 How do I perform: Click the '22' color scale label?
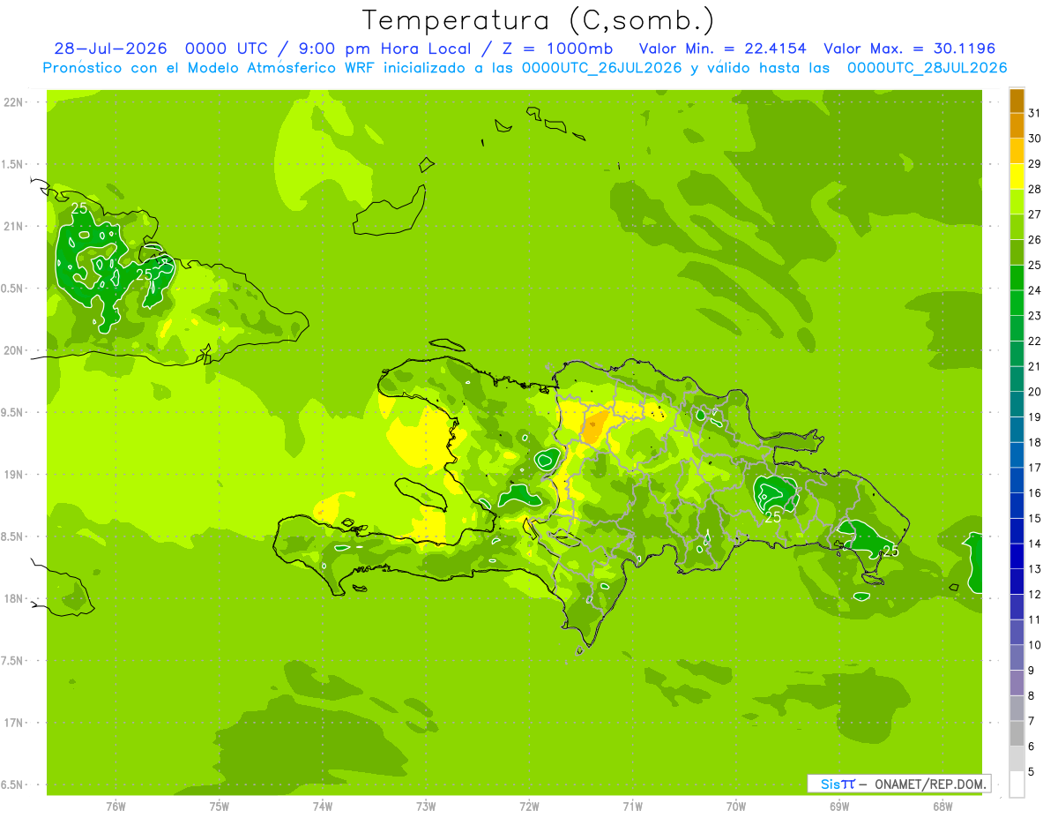pos(1035,341)
